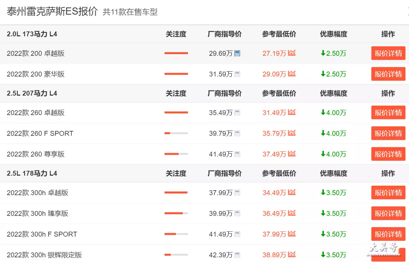Click the 42.39万 manufacturer guide price

click(221, 255)
